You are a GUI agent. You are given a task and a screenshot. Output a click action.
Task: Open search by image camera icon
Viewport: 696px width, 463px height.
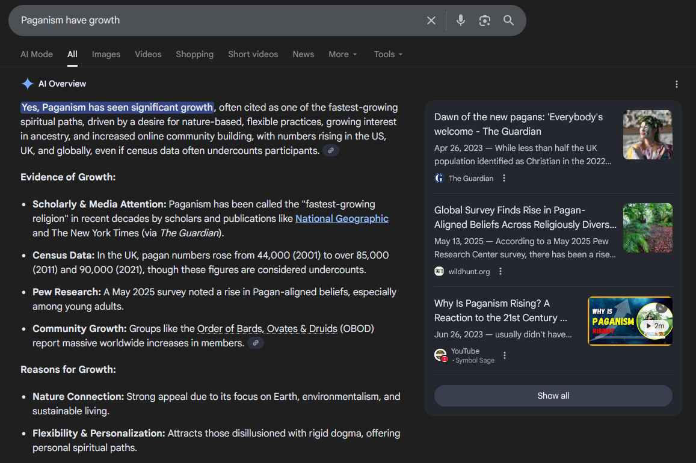485,20
